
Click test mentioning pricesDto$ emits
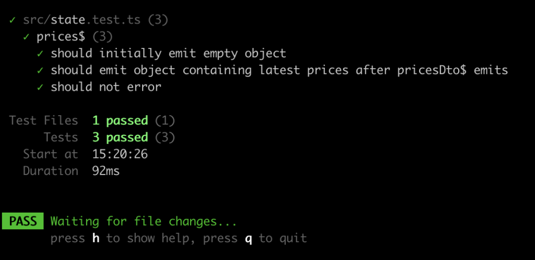[x=279, y=70]
